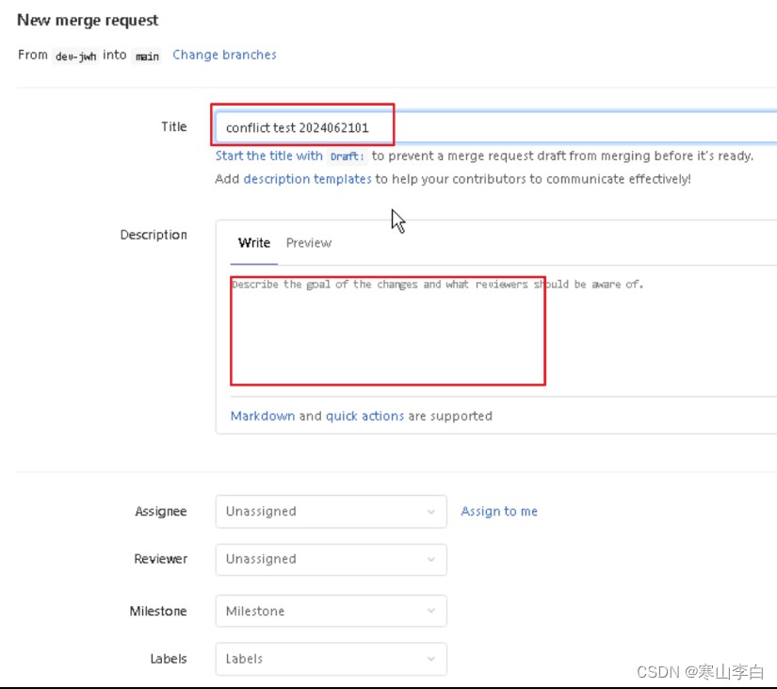777x689 pixels.
Task: Switch to the Write tab
Action: coord(253,242)
